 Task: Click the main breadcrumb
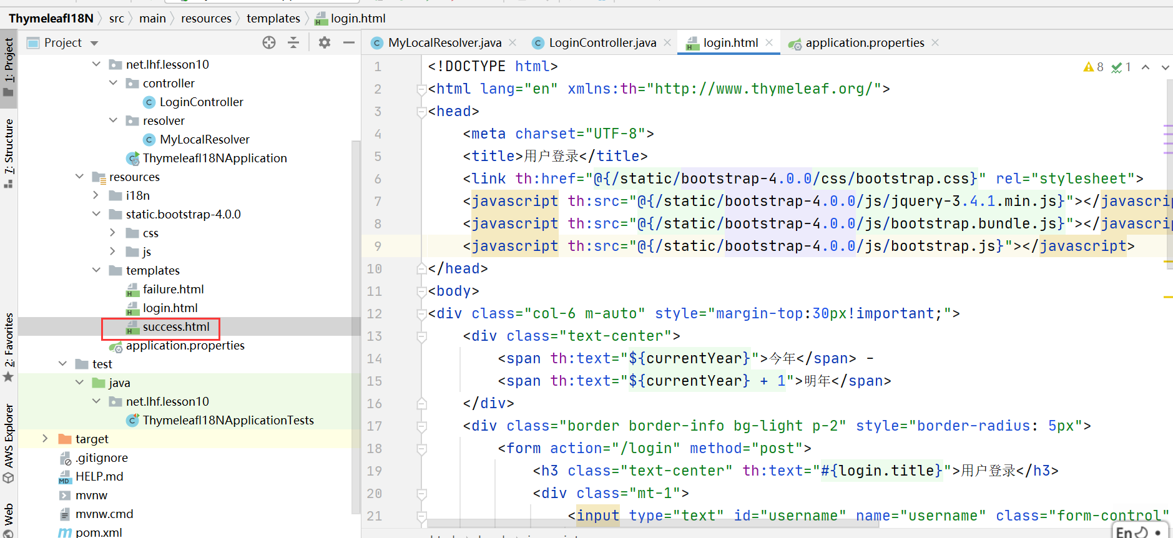(x=152, y=18)
